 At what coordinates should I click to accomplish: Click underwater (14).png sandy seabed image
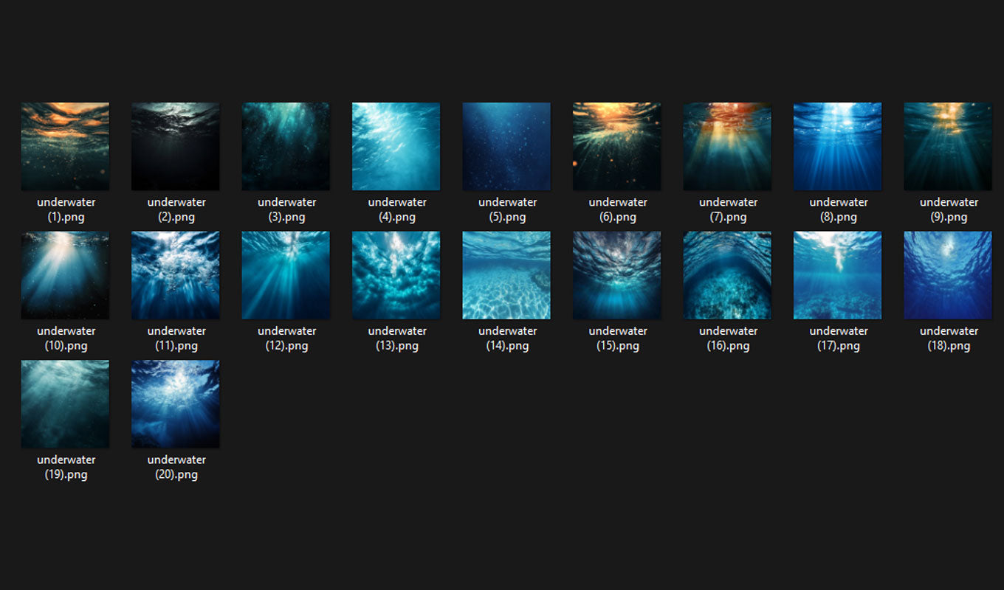(506, 275)
